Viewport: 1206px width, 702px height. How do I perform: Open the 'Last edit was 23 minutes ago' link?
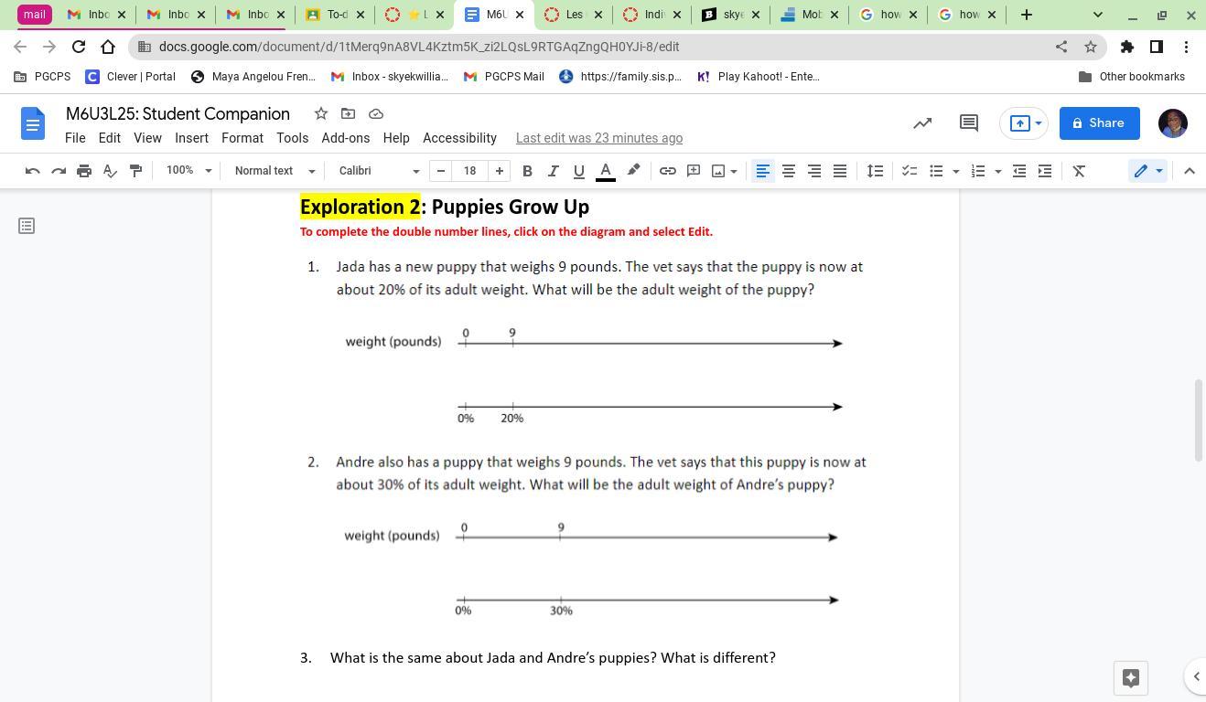coord(599,138)
